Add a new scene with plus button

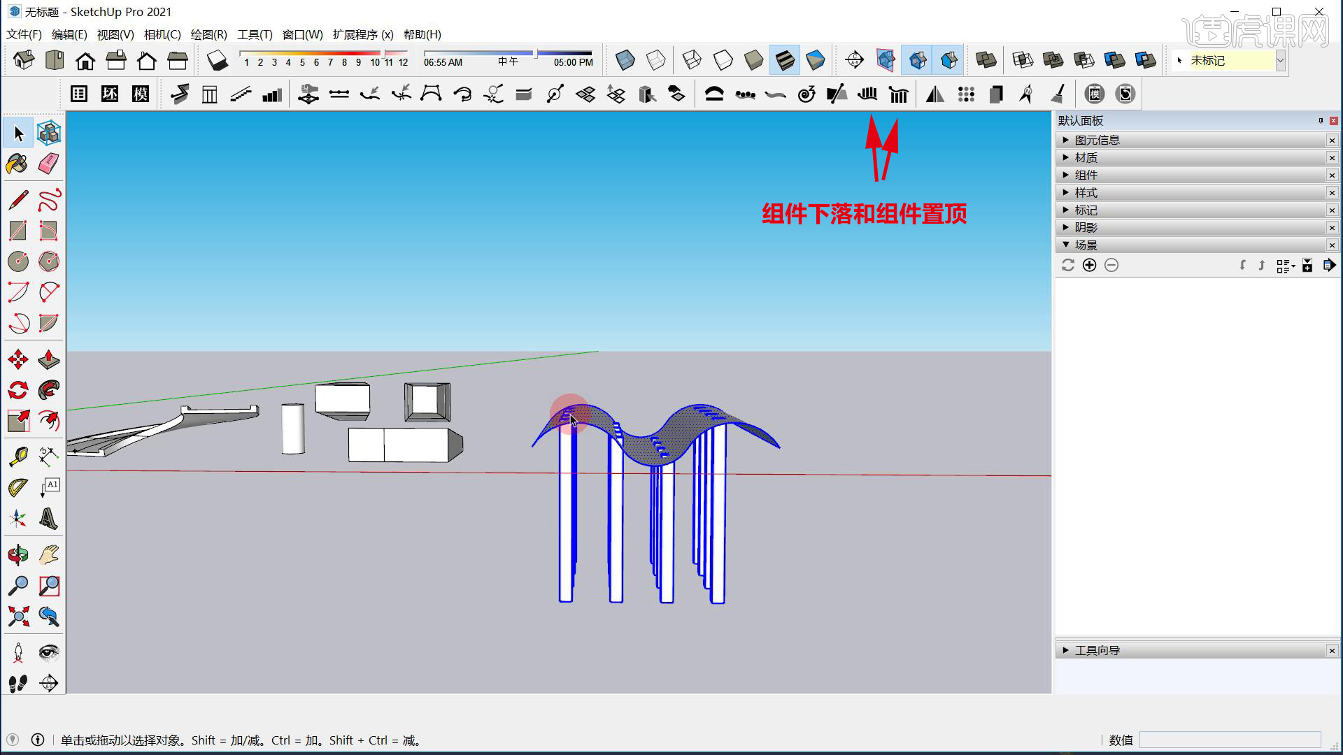coord(1089,265)
